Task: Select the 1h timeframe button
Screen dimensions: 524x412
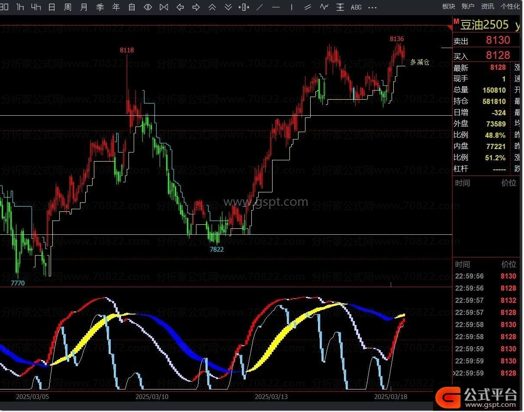Action: tap(20, 6)
